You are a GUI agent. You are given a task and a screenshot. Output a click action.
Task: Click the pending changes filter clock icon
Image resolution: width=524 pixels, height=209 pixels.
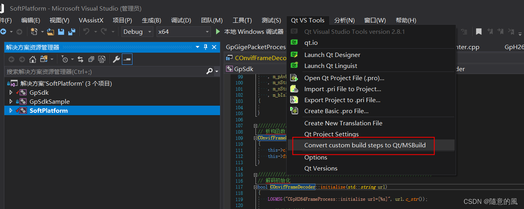coord(65,59)
